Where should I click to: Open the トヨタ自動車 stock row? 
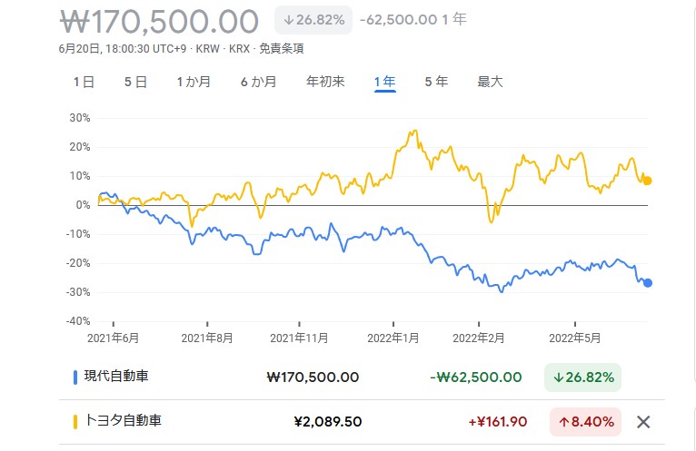(x=123, y=421)
